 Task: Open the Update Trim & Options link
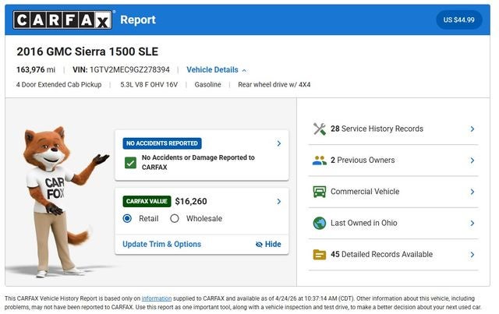161,245
